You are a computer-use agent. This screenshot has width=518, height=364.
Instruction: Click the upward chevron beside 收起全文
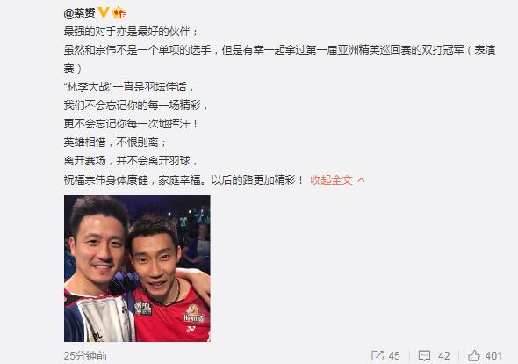point(361,180)
